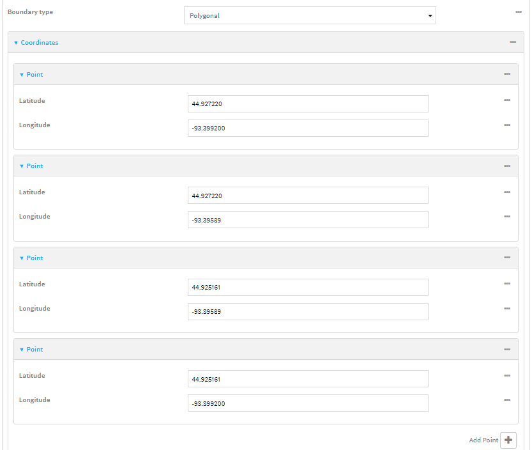Click third Point Latitude field 44.925161
Viewport: 532px width, 450px height.
pos(308,288)
